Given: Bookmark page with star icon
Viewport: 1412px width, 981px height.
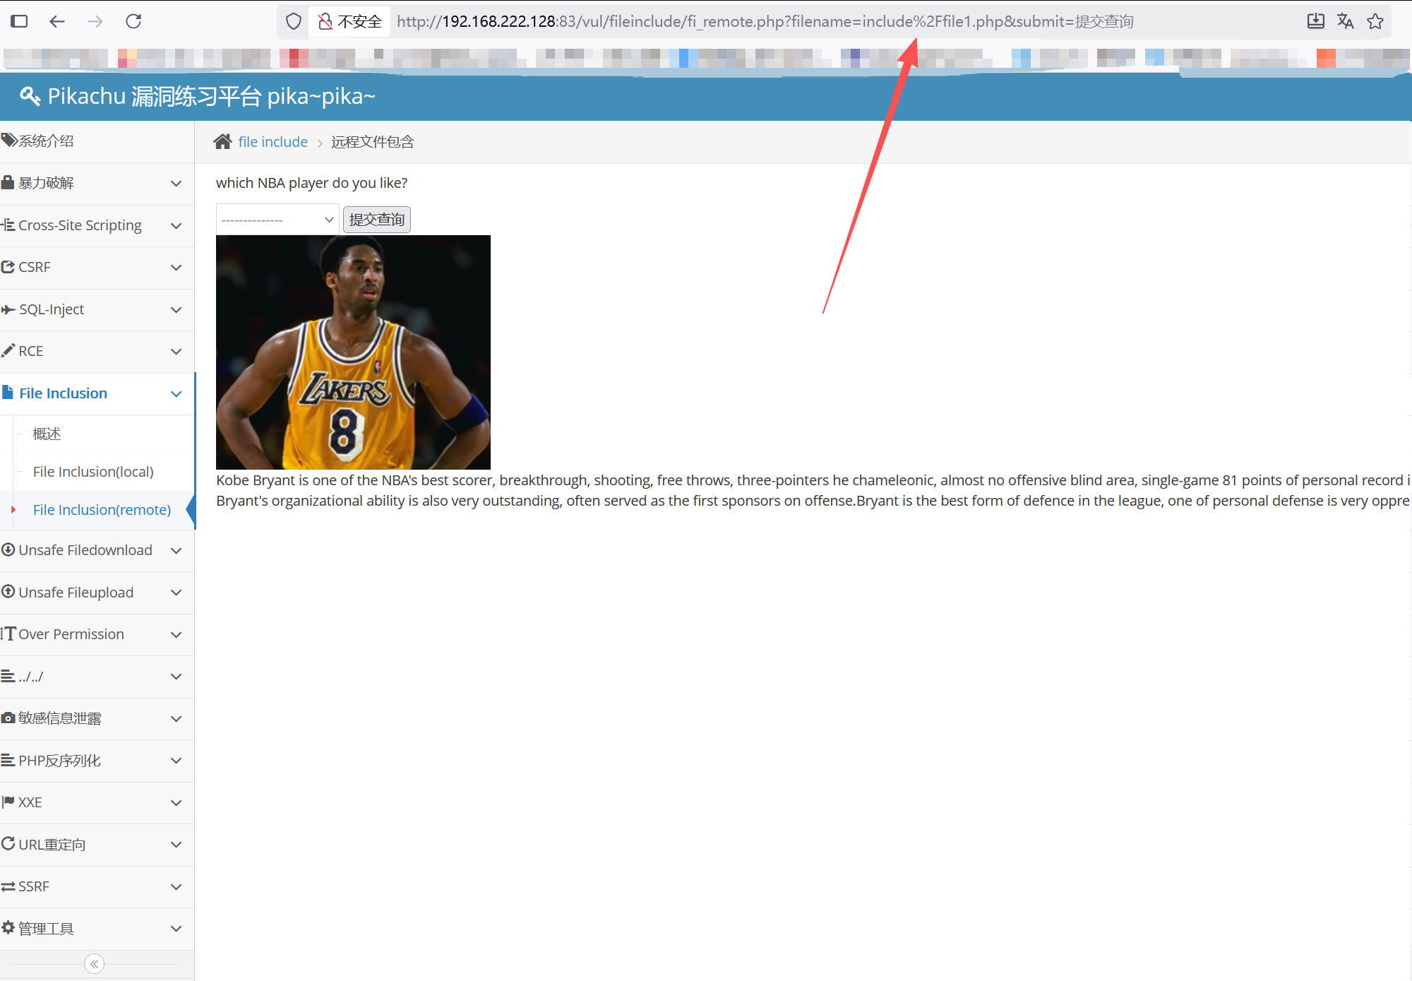Looking at the screenshot, I should coord(1375,21).
